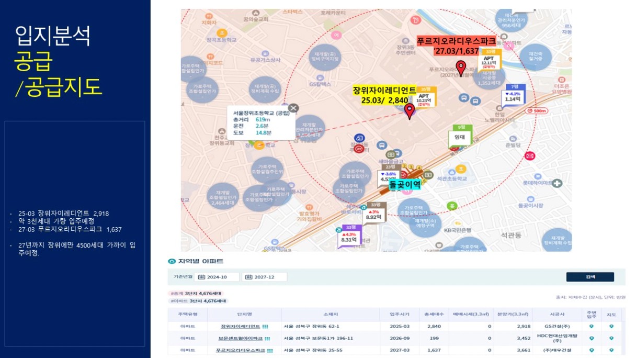The image size is (636, 358).
Task: Click 주변입주 pin in 보문센트럴아이파크 row
Action: coord(592,338)
